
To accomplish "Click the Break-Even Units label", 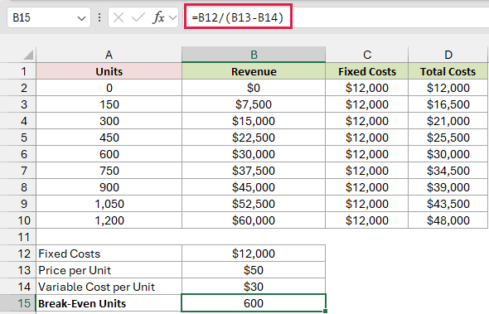I will point(109,303).
